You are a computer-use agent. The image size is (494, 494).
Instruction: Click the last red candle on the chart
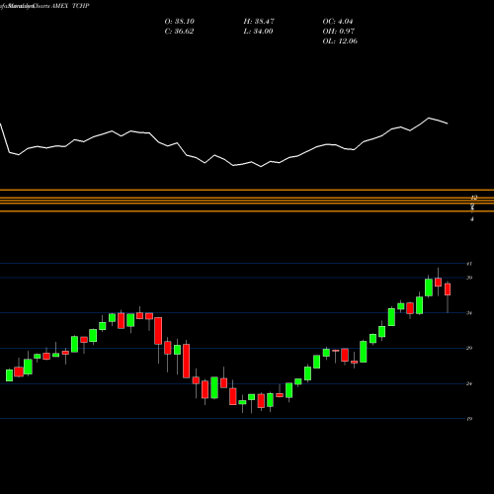click(448, 289)
